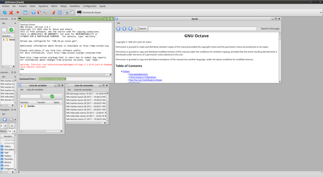The image size is (323, 177).
Task: Click the folder with star icon in toolbar
Action: (x=66, y=12)
